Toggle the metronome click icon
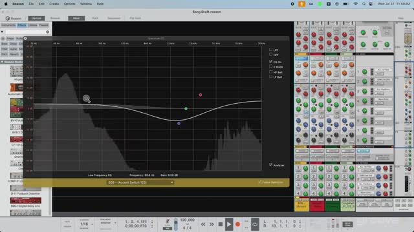The width and height of the screenshot is (414, 232). [x=168, y=221]
